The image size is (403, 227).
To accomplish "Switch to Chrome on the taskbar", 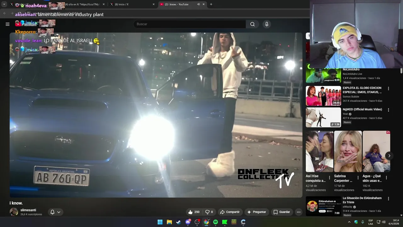I will coord(206,222).
